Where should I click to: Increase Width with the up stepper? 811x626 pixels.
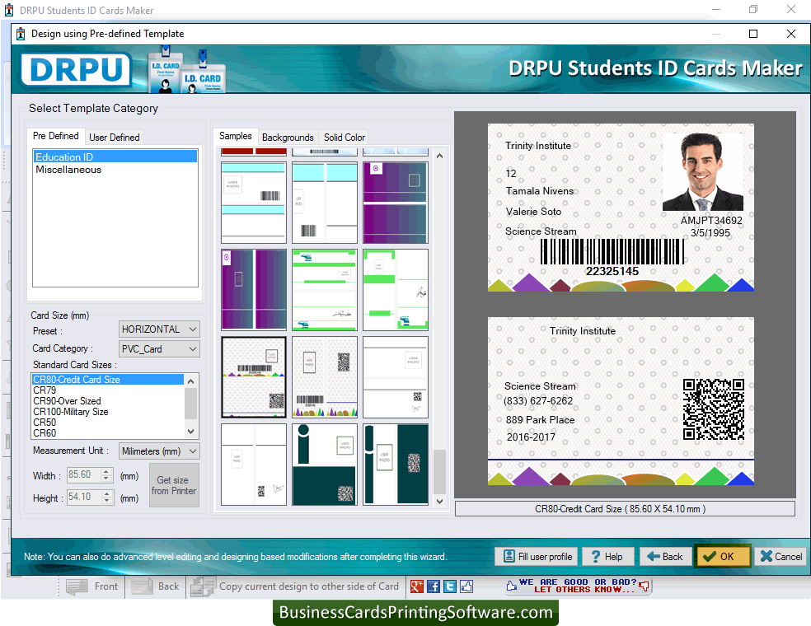[x=106, y=471]
